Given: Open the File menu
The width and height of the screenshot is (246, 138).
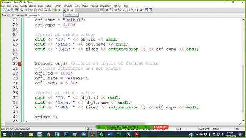Looking at the screenshot, I should [3, 6].
